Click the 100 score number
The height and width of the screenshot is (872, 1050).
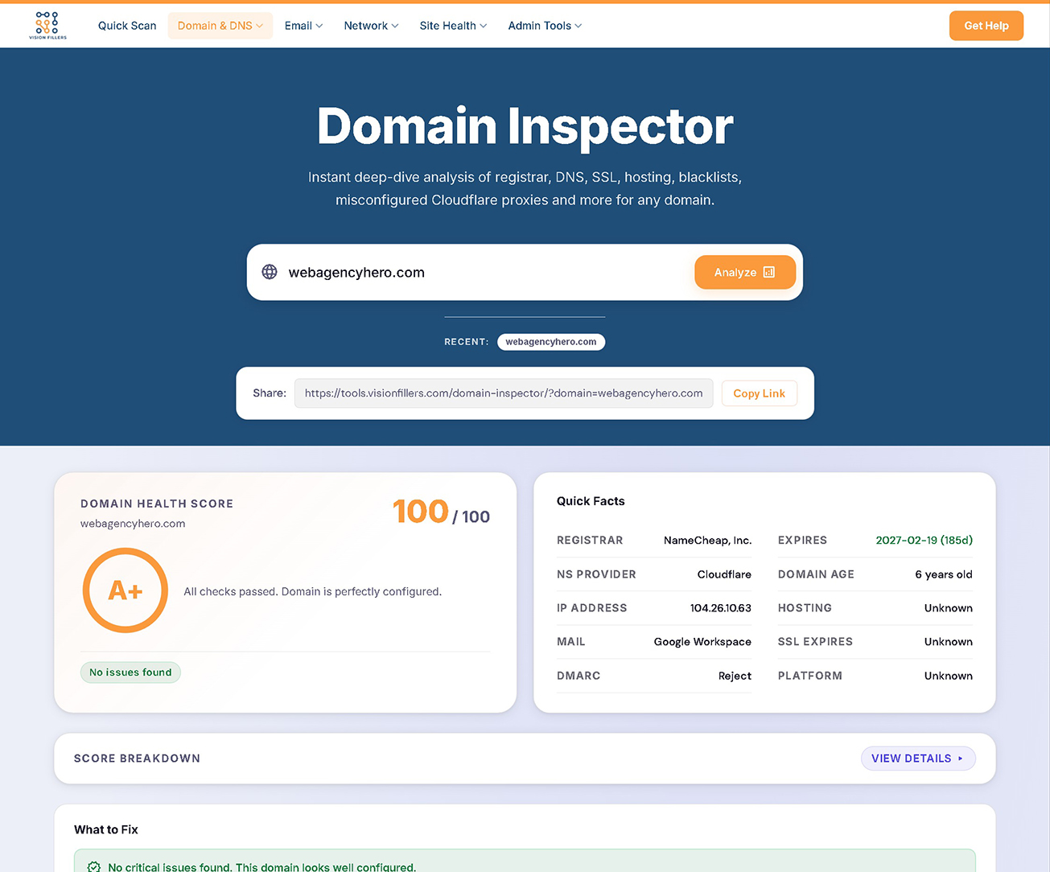(420, 512)
